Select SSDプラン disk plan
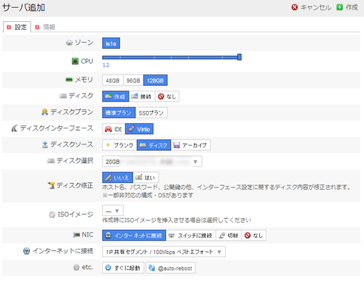The width and height of the screenshot is (364, 286). [151, 112]
